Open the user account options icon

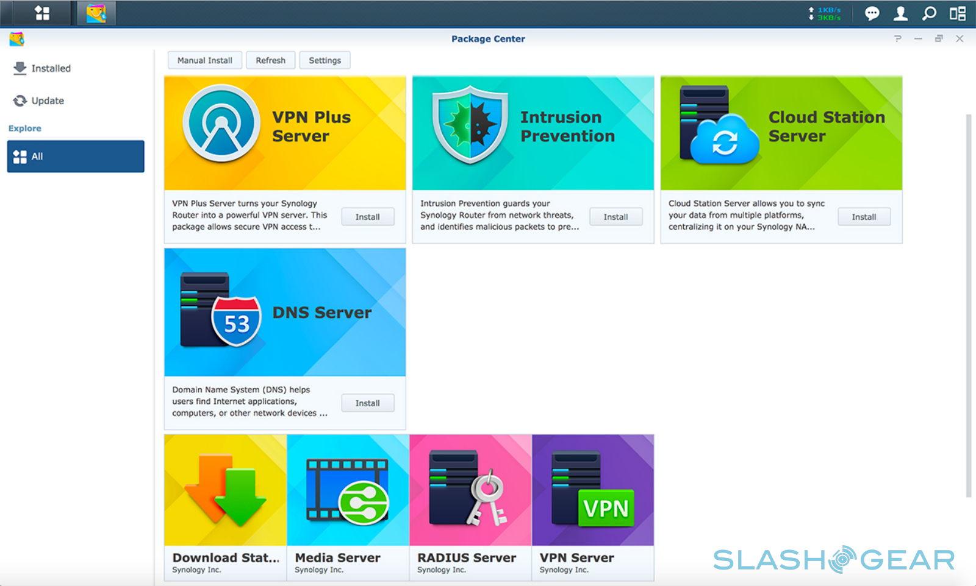(900, 13)
